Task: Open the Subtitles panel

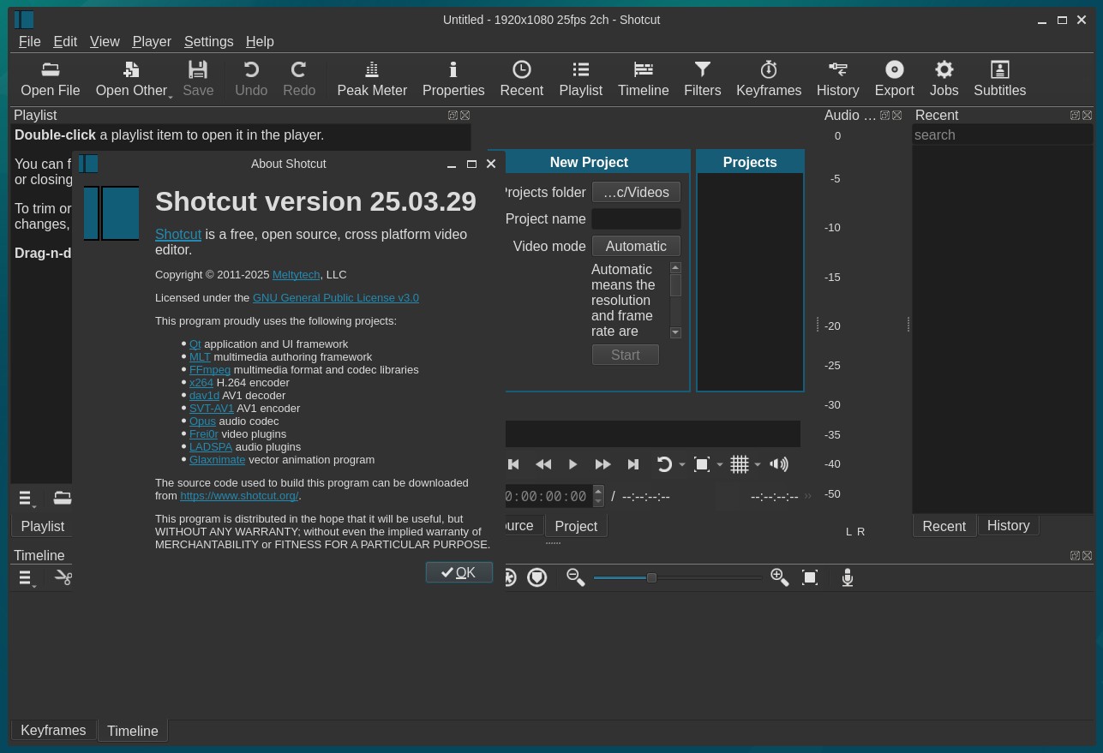Action: [x=999, y=79]
